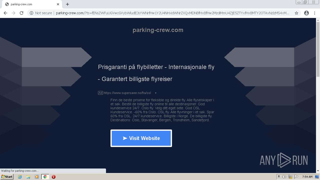Bookmark this page with the star icon

(x=296, y=13)
